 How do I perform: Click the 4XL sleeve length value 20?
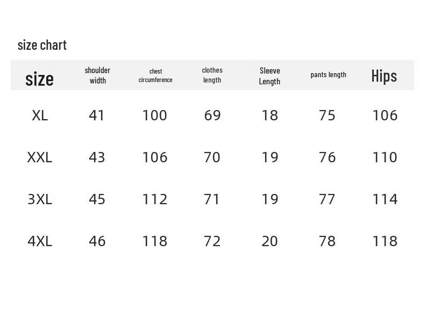coord(270,241)
